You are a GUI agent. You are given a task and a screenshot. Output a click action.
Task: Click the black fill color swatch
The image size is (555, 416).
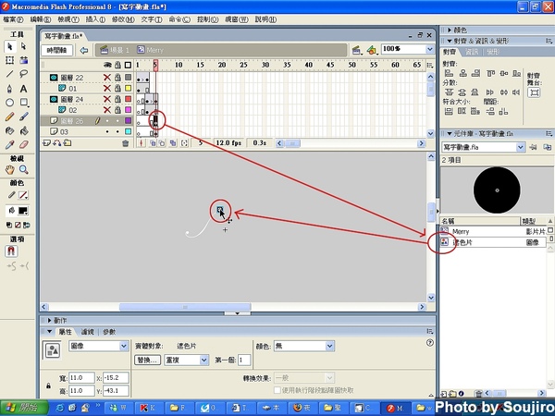tap(23, 211)
